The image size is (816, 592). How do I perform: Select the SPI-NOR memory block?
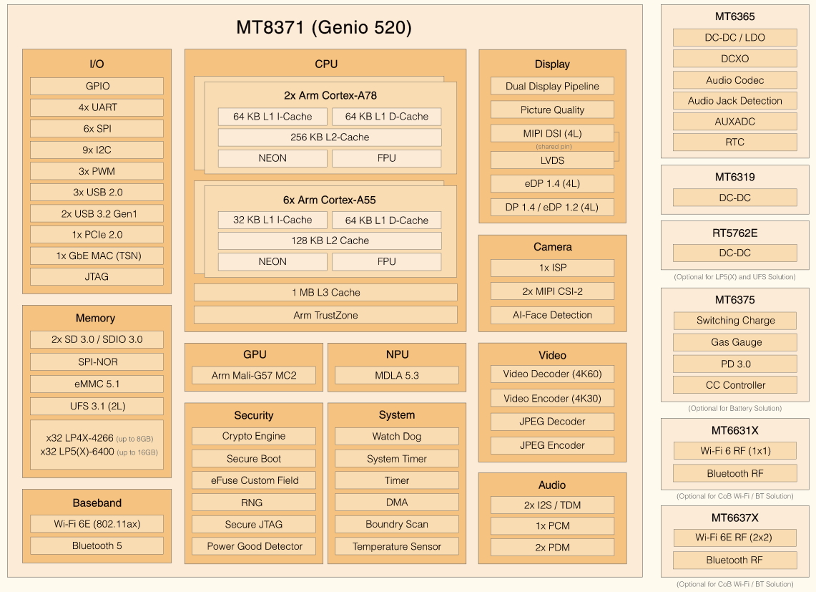click(x=97, y=361)
